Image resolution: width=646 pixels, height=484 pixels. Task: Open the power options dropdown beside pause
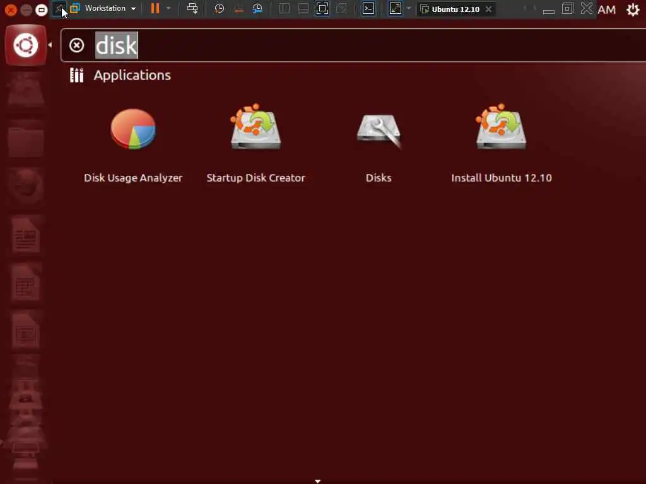pos(168,9)
